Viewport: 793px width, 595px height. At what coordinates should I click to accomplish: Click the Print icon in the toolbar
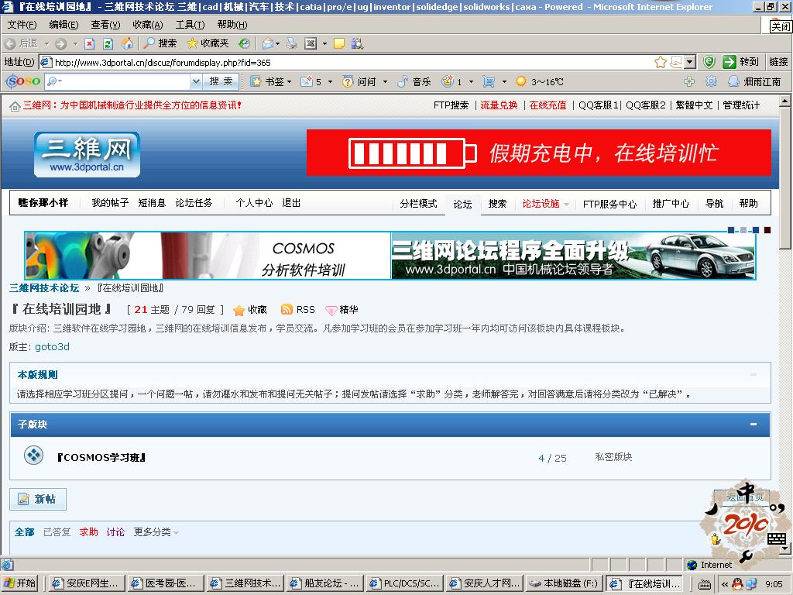pyautogui.click(x=292, y=43)
